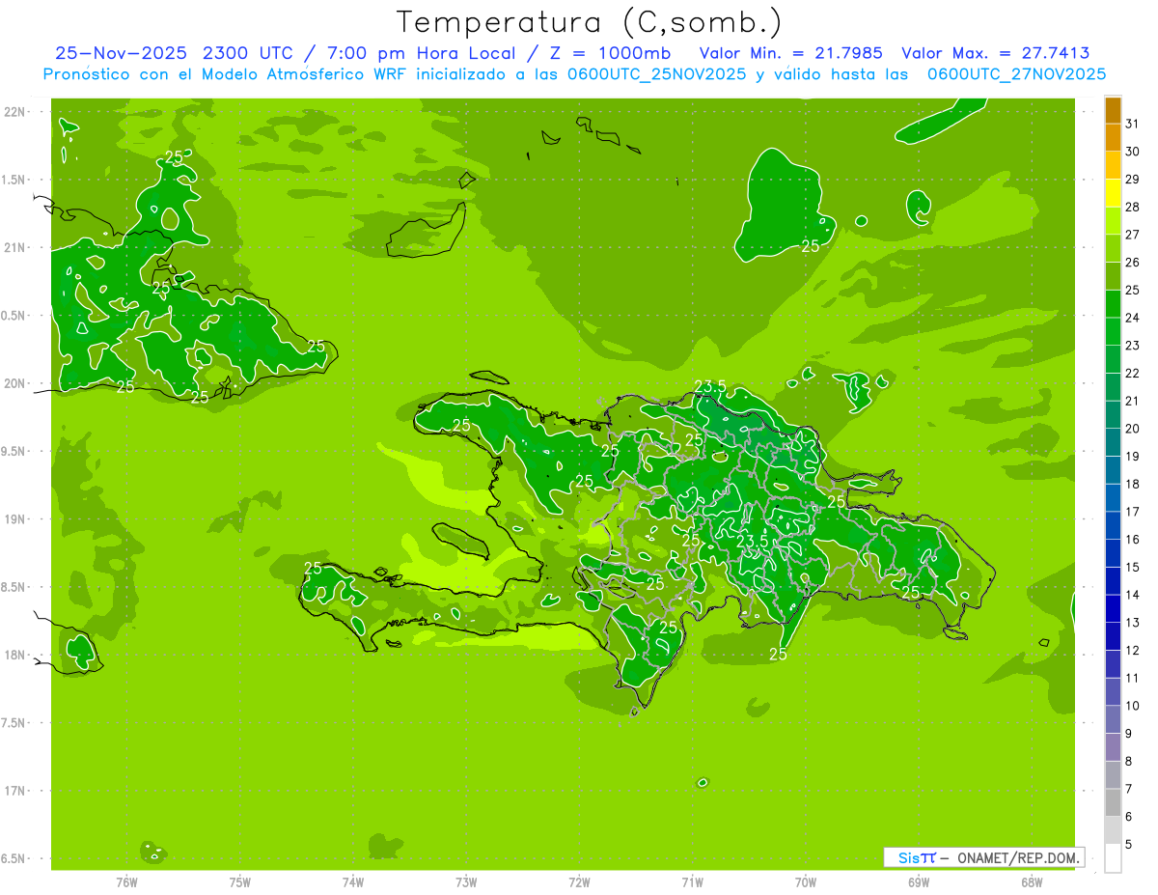This screenshot has height=895, width=1158.
Task: Click the "76W" longitude axis label
Action: click(x=126, y=882)
